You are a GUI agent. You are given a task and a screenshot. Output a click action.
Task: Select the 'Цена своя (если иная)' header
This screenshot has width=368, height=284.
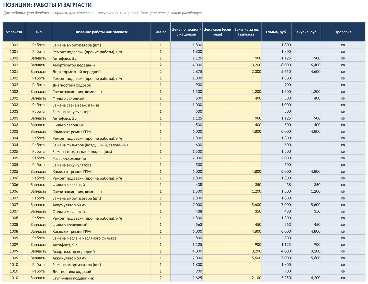click(217, 32)
